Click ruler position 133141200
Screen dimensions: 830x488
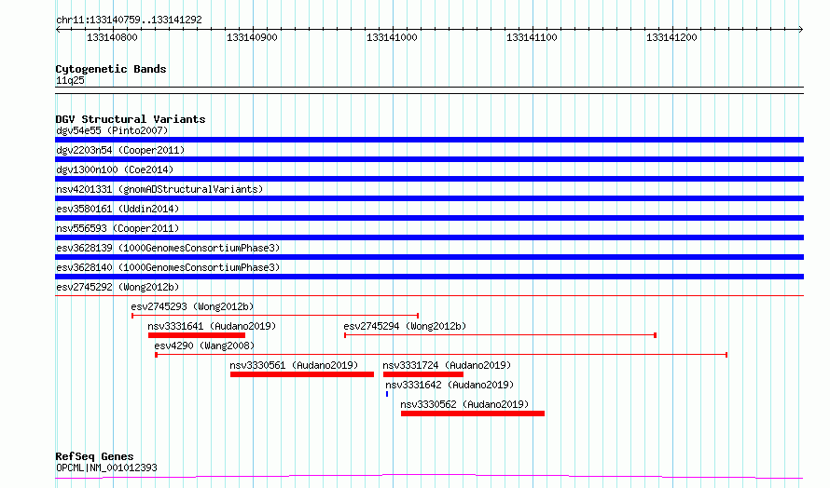pos(671,37)
